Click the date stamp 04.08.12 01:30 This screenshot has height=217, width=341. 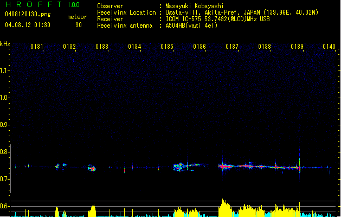point(28,25)
